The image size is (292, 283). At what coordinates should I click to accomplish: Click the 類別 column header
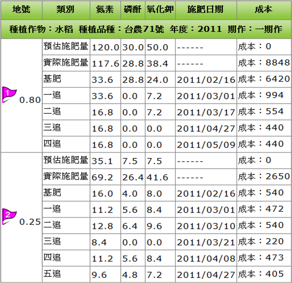point(65,9)
